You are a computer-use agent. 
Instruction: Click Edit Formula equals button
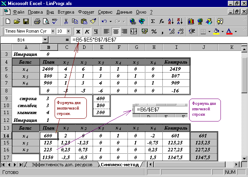pyautogui.click(x=67, y=40)
